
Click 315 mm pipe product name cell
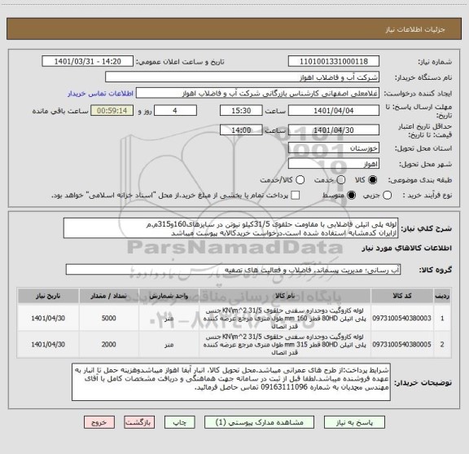(285, 345)
